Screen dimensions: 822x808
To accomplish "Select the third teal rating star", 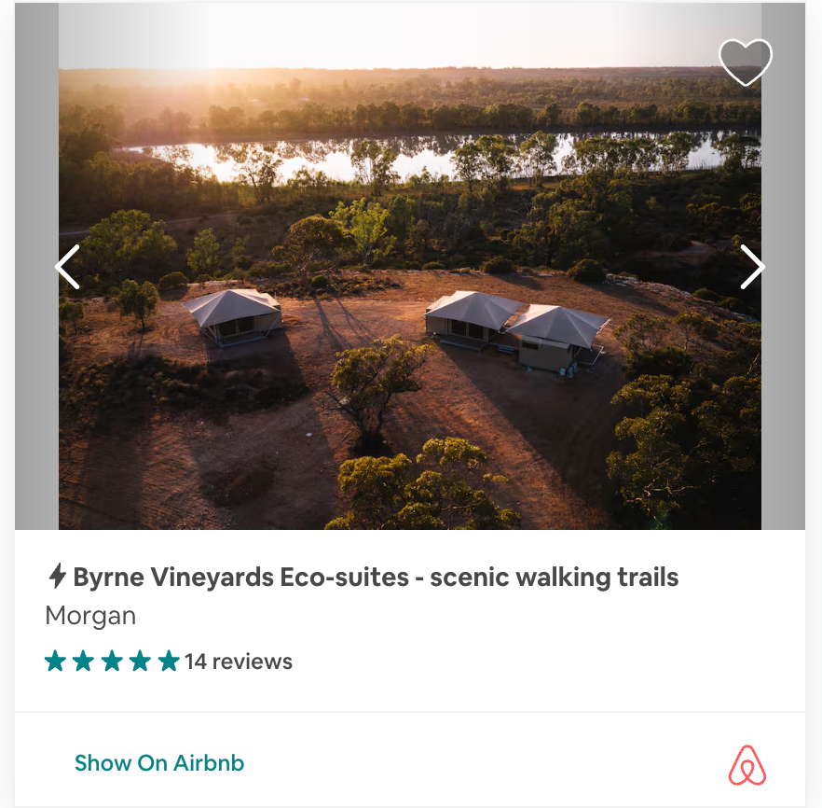I will [x=112, y=661].
